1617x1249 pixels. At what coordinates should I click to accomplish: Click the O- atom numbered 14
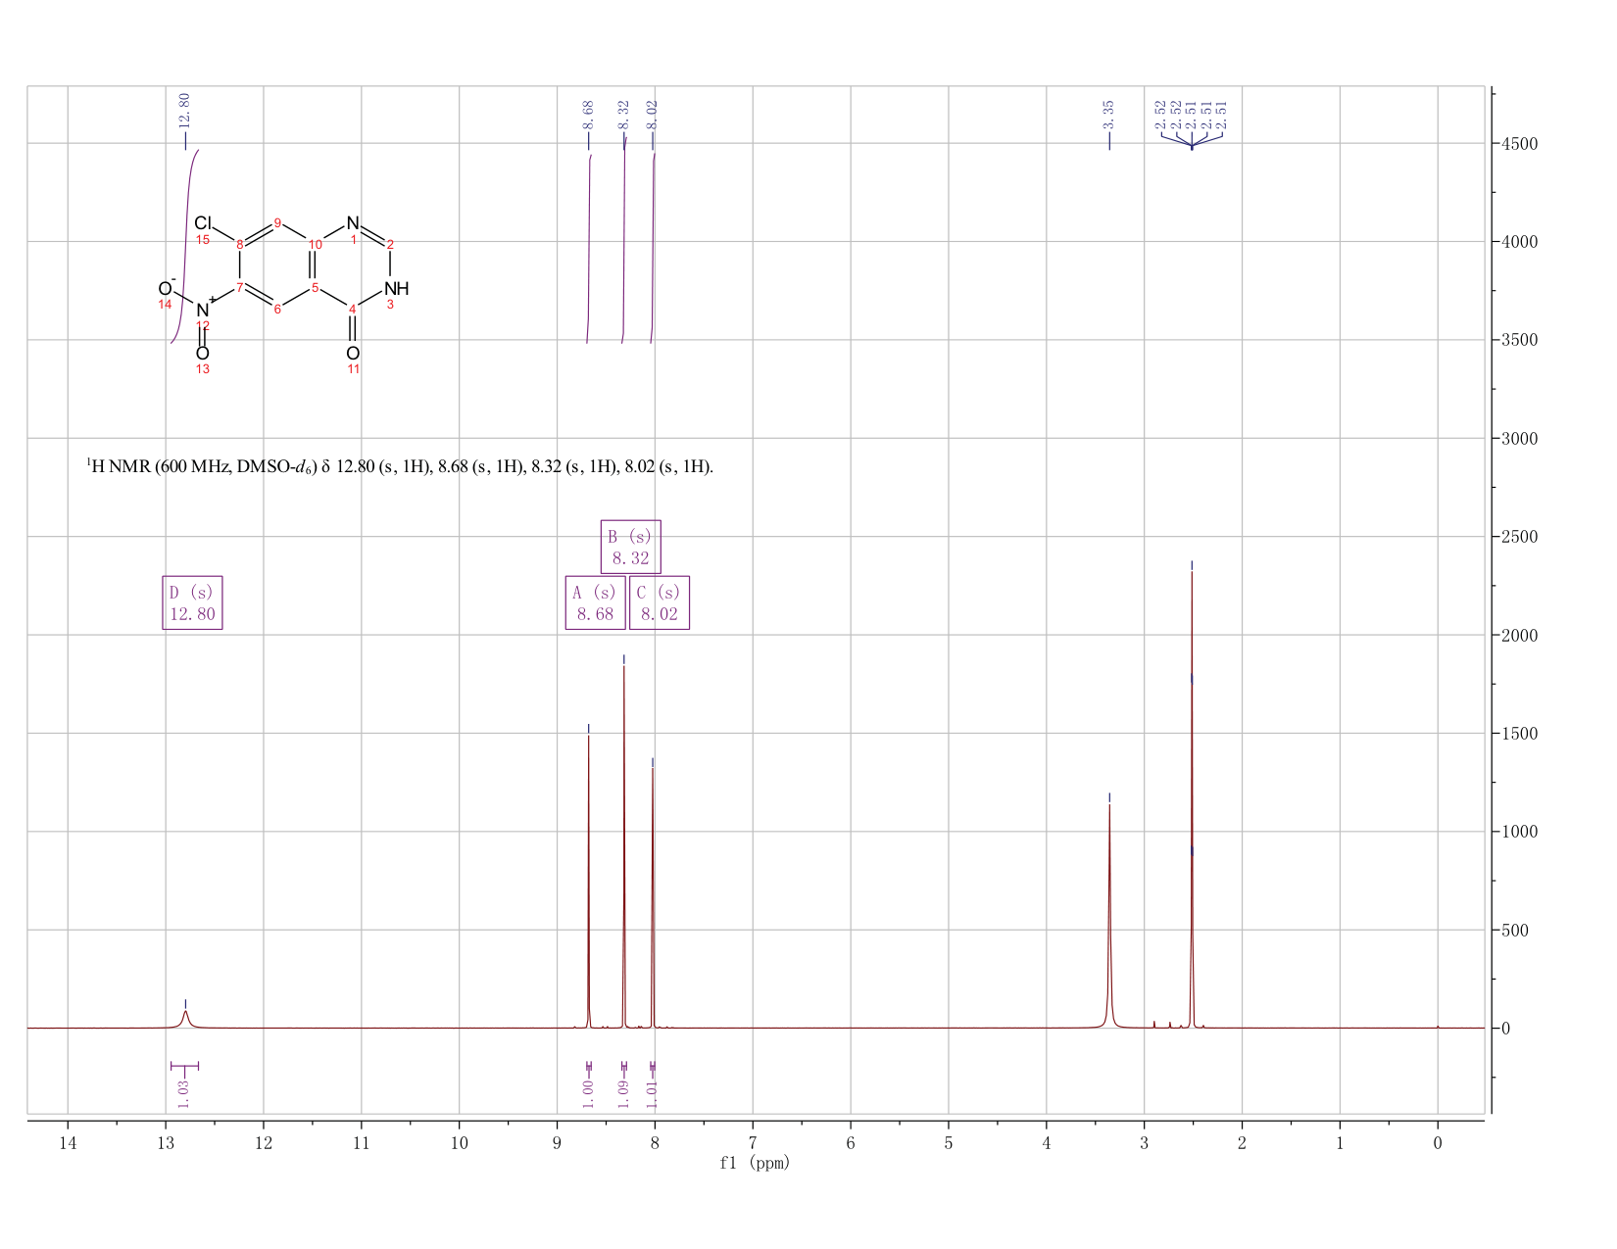[165, 289]
